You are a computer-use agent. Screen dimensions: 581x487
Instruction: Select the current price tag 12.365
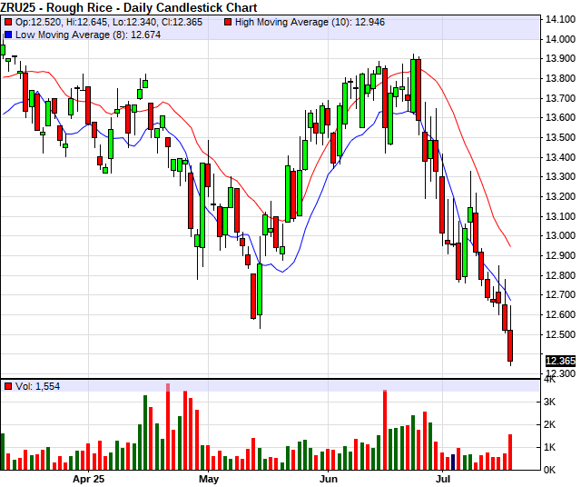tap(559, 361)
